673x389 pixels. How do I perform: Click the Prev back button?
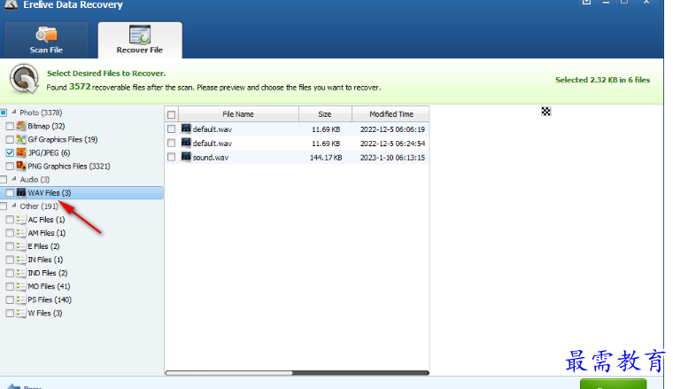[25, 386]
